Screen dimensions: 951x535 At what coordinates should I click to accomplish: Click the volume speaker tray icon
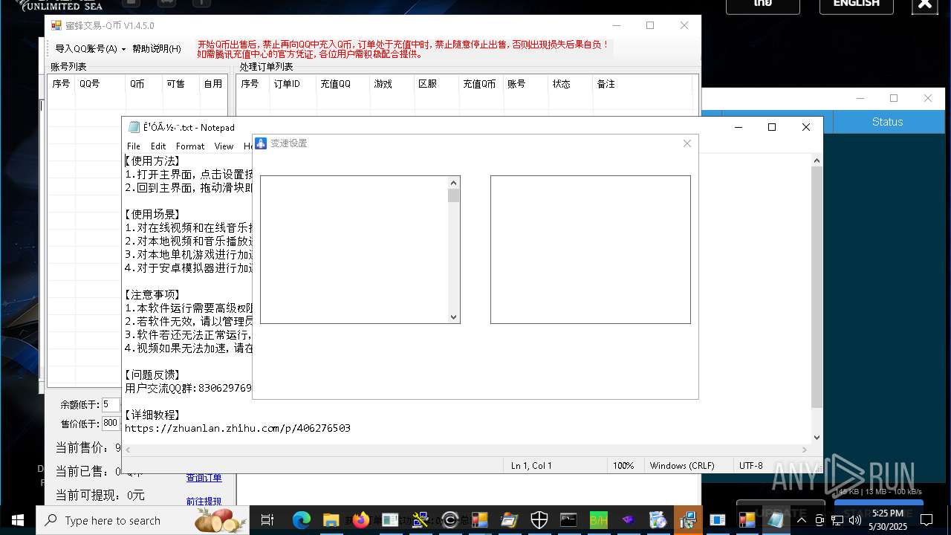pos(854,520)
